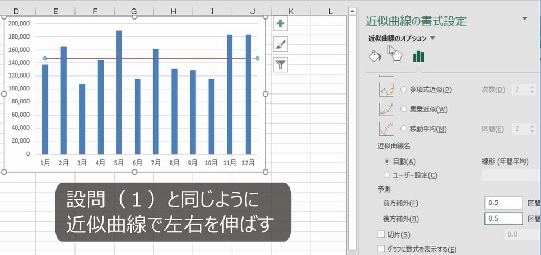The height and width of the screenshot is (255, 541).
Task: Click the custom trendline name field
Action: point(511,175)
